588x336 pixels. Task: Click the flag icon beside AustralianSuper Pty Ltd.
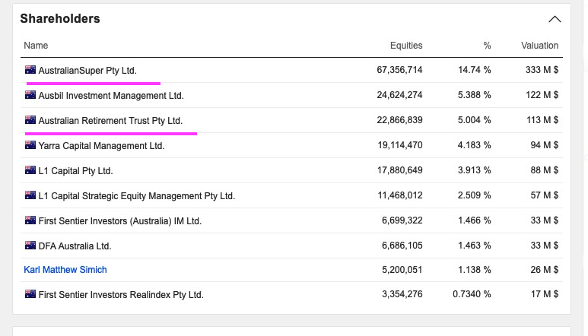[x=30, y=70]
